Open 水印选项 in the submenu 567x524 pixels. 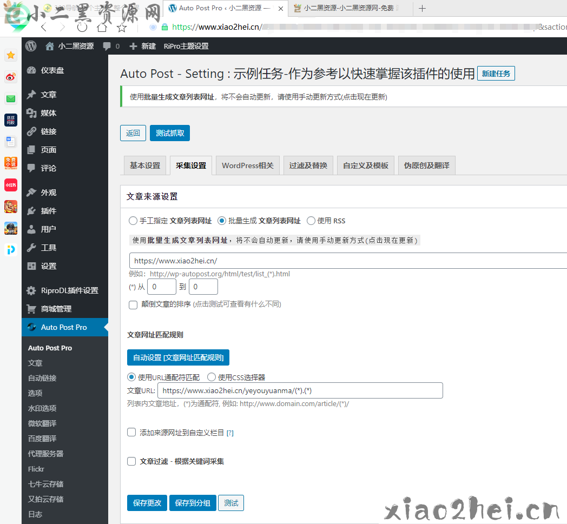[42, 408]
